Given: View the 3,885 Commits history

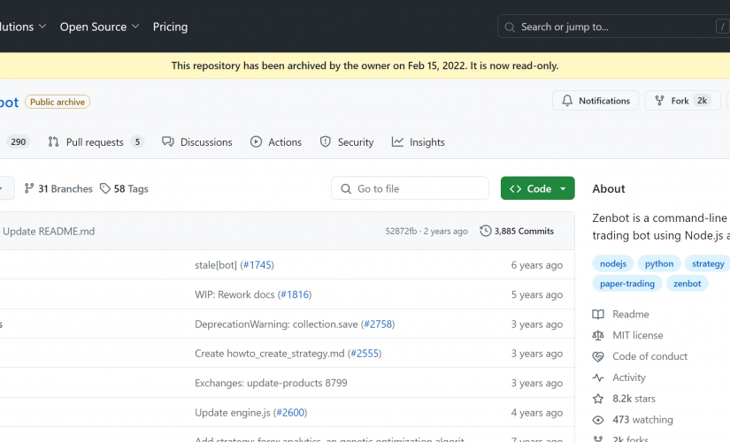Looking at the screenshot, I should click(517, 232).
